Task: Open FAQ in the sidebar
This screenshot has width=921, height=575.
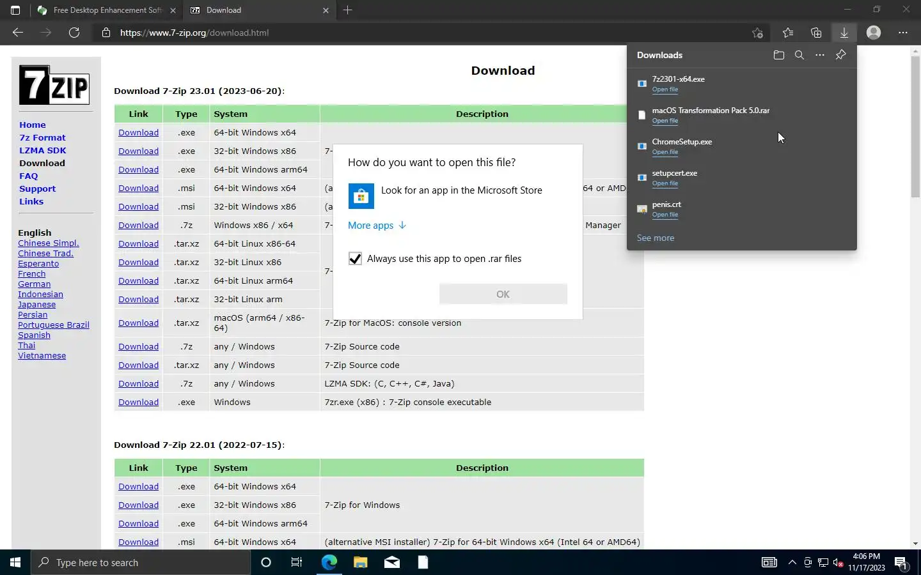Action: (x=29, y=176)
